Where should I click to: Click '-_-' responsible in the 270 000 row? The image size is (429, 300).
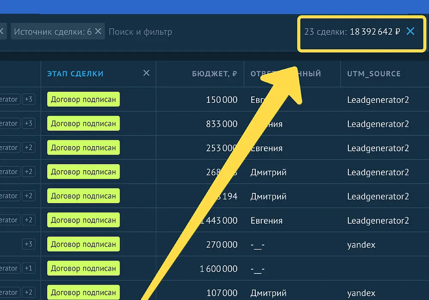257,245
